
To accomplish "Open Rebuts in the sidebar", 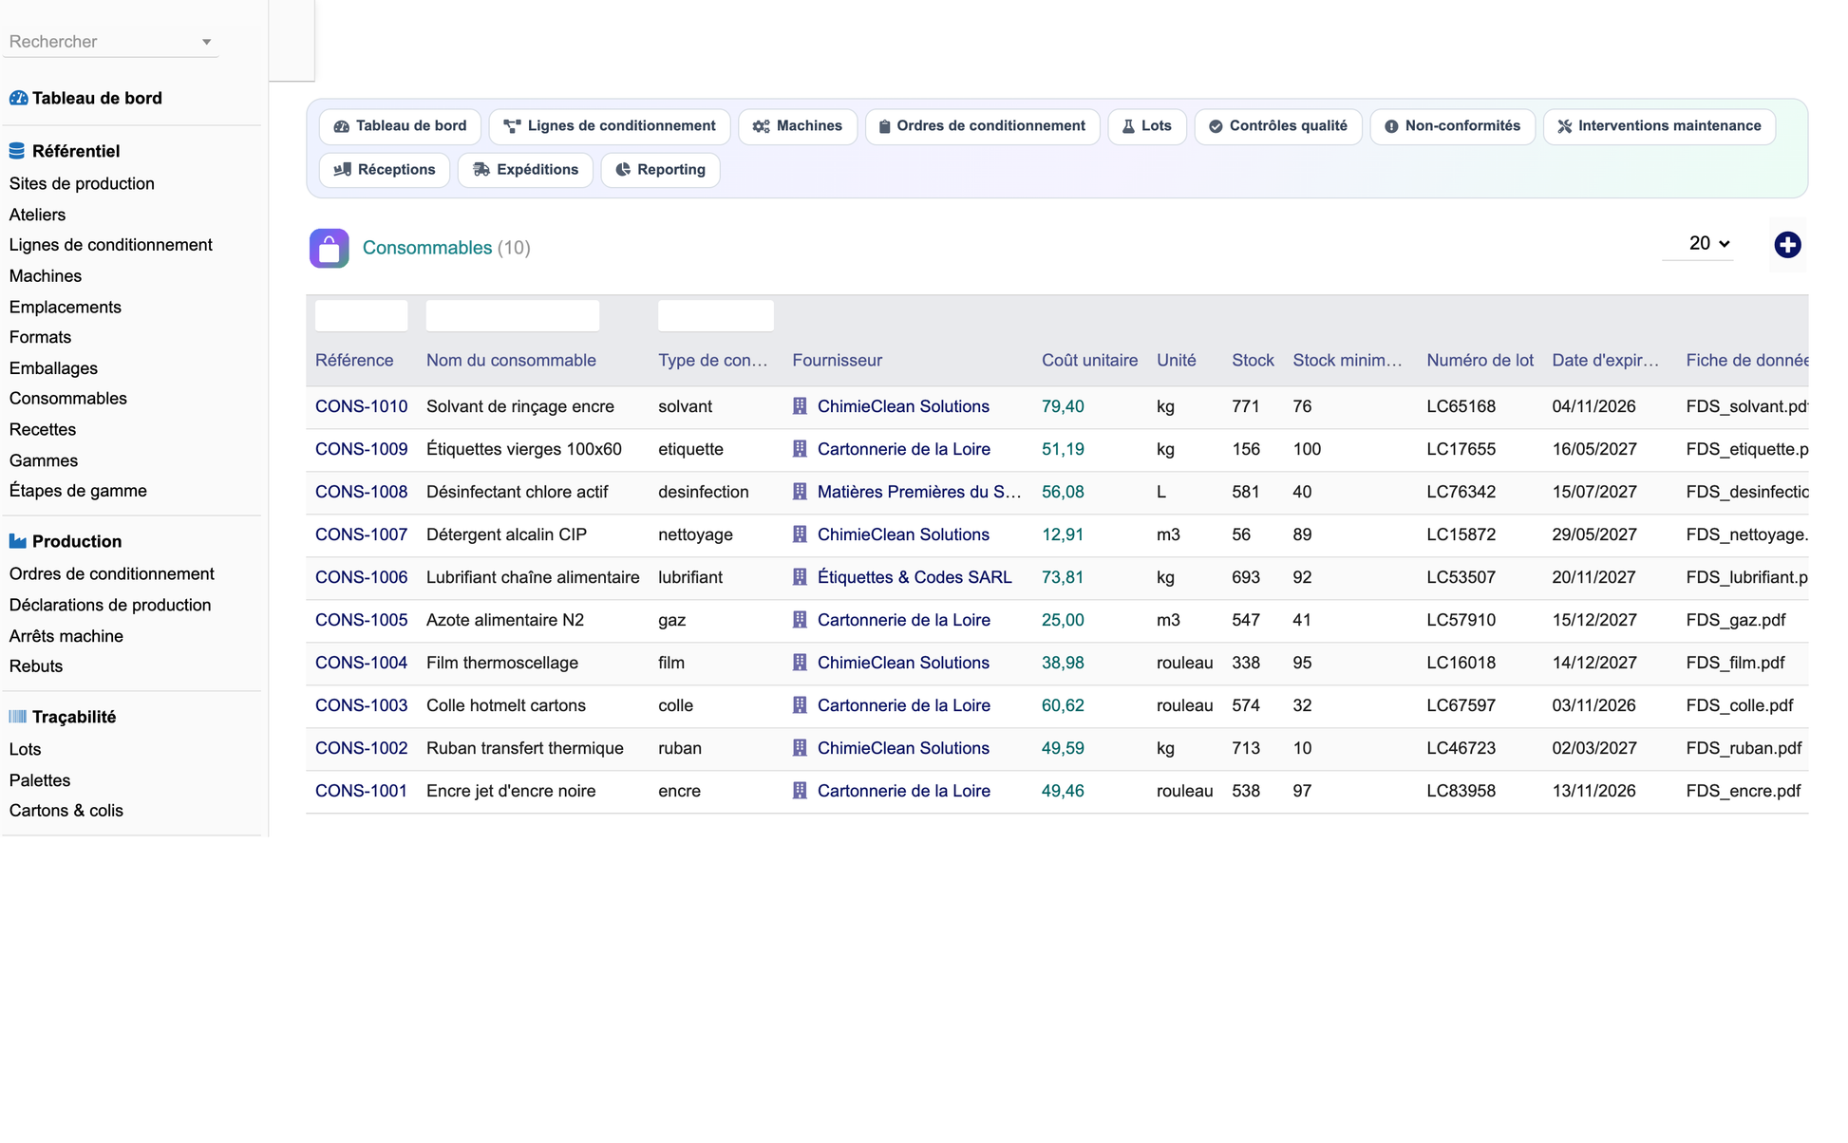I will click(x=36, y=666).
